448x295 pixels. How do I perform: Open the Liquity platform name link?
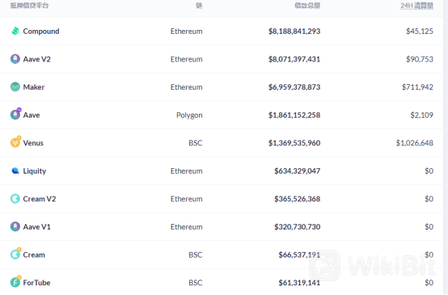35,171
